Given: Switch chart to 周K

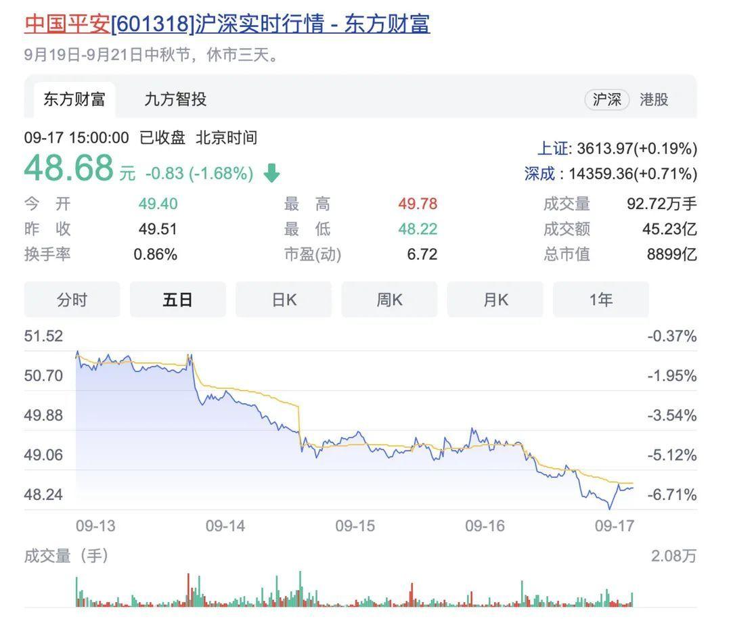Looking at the screenshot, I should (x=389, y=300).
